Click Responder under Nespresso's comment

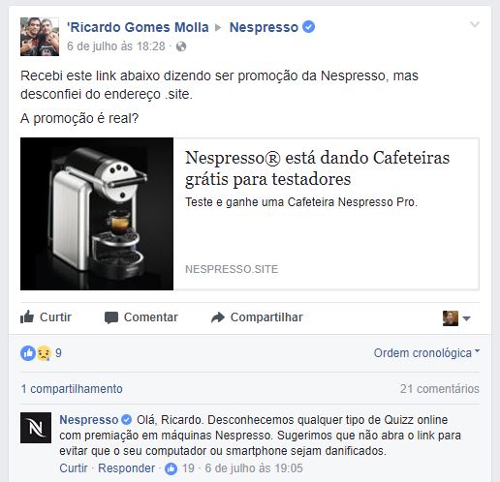click(x=126, y=468)
